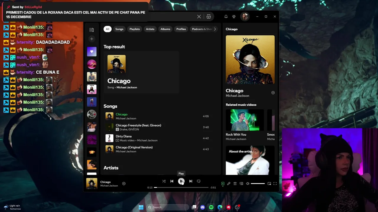Toggle the Now Playing view icon
The image size is (378, 212).
click(223, 183)
